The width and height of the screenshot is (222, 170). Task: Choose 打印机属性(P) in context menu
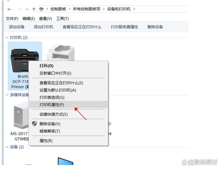[68, 105]
